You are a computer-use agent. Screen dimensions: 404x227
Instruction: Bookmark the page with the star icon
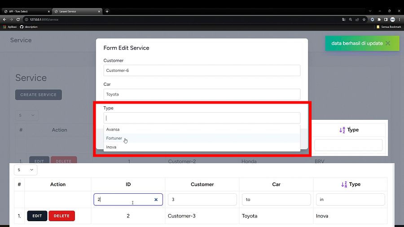(364, 20)
